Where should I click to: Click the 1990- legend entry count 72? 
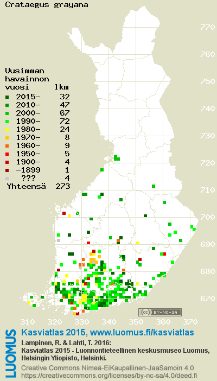point(65,121)
